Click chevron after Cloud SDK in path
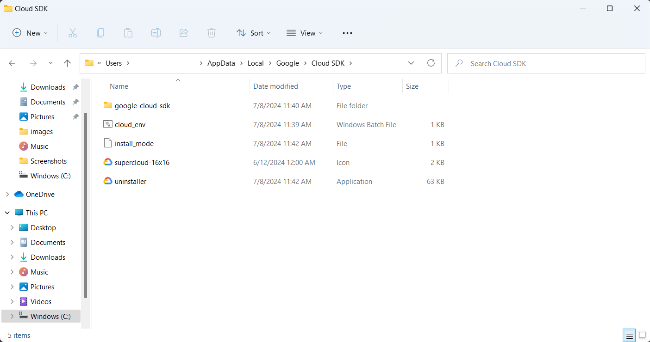The image size is (650, 342). coord(350,63)
